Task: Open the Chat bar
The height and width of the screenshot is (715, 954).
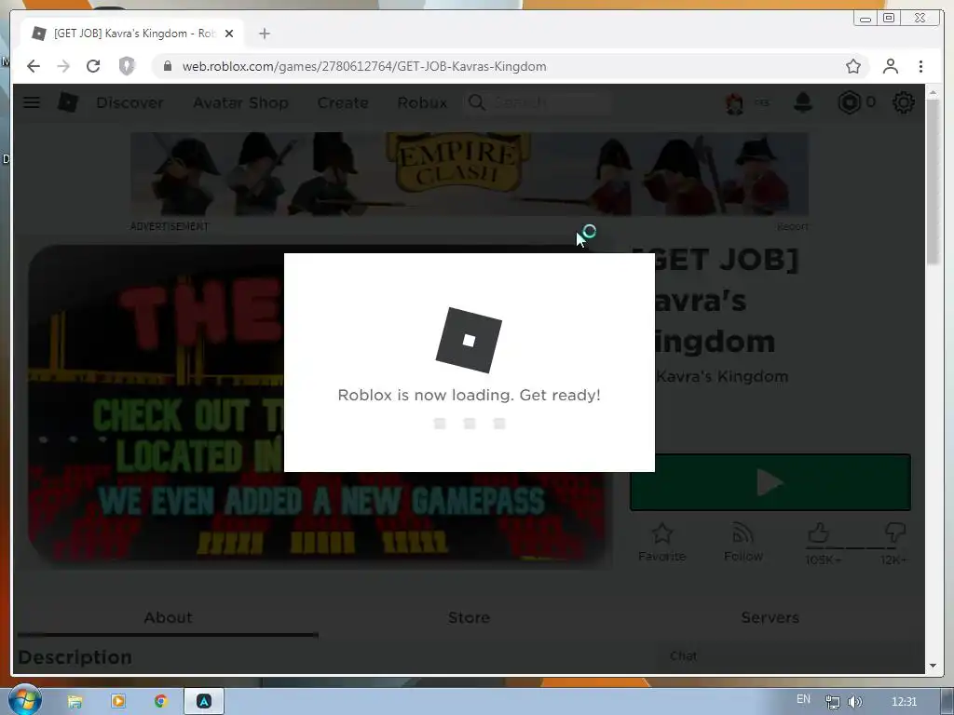Action: 789,656
